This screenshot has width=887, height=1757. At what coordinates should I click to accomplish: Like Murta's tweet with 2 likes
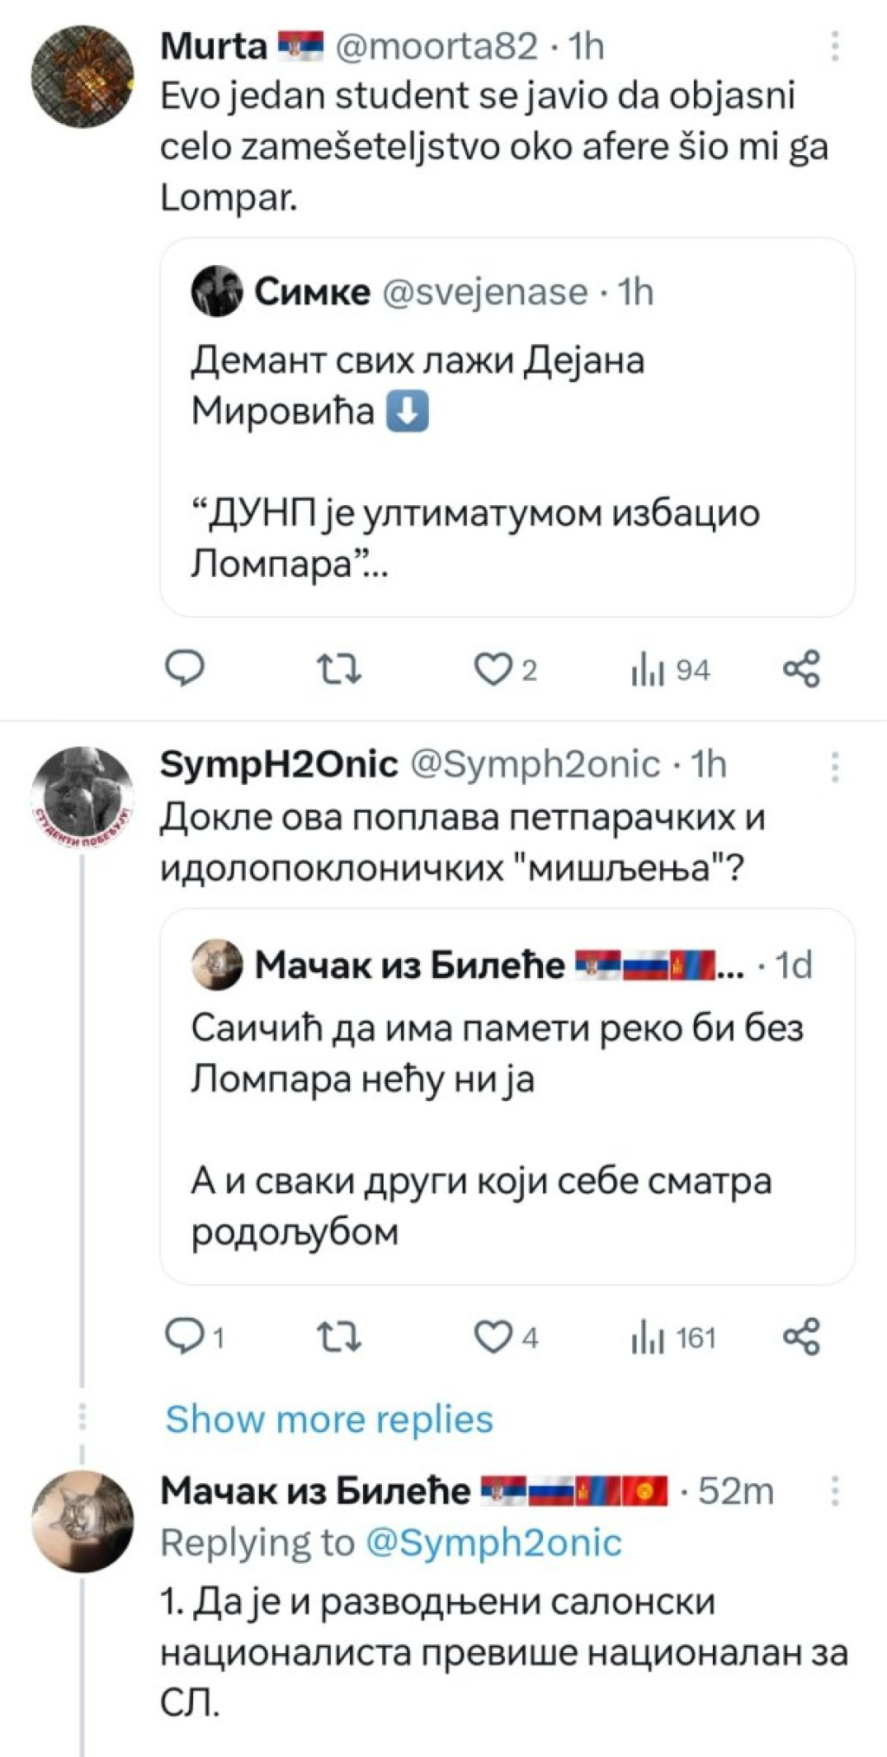(506, 670)
